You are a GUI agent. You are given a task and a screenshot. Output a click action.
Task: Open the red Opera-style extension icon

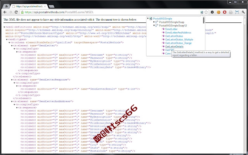pyautogui.click(x=225, y=12)
